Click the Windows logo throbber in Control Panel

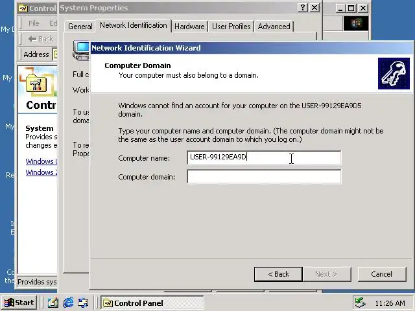356,23
